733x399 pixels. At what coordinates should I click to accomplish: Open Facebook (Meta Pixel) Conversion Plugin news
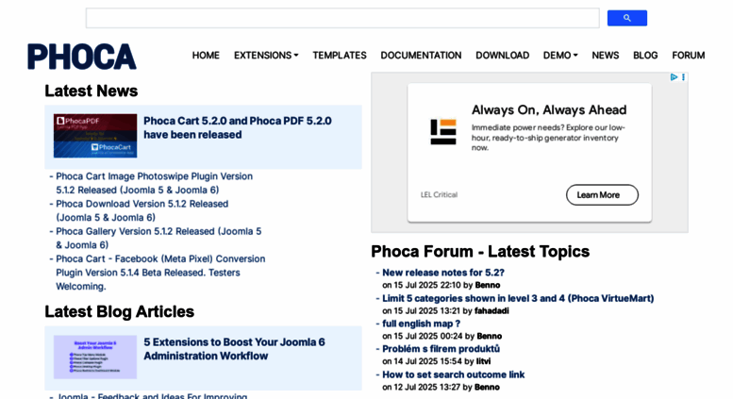click(x=160, y=273)
